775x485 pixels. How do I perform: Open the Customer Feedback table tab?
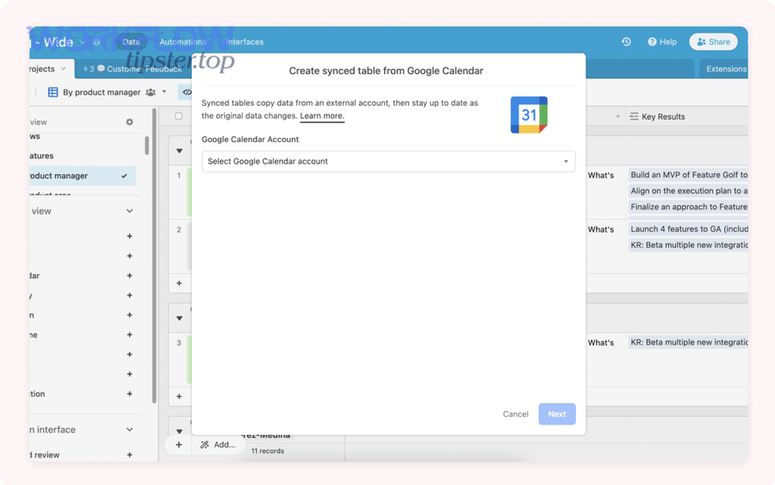[133, 69]
